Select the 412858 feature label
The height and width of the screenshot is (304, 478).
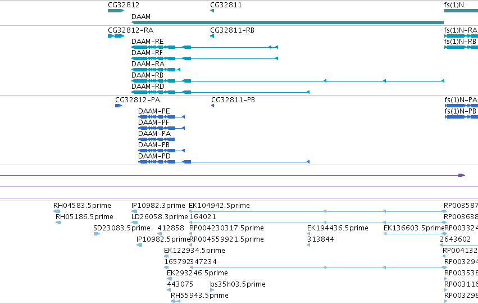point(171,228)
